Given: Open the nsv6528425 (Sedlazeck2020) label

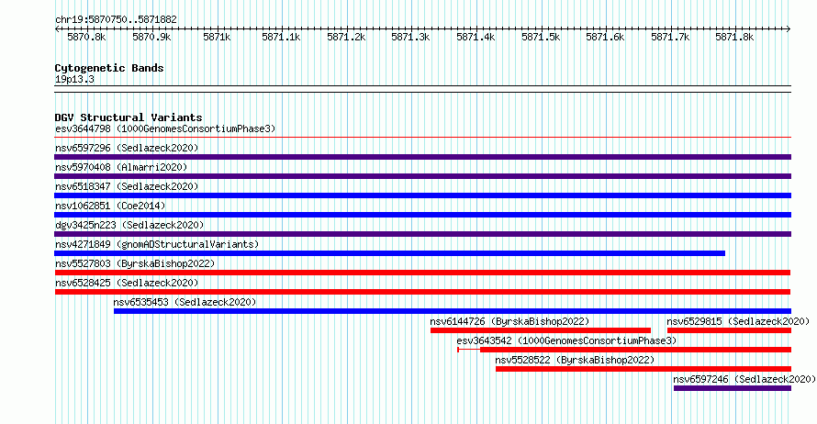Looking at the screenshot, I should (127, 283).
